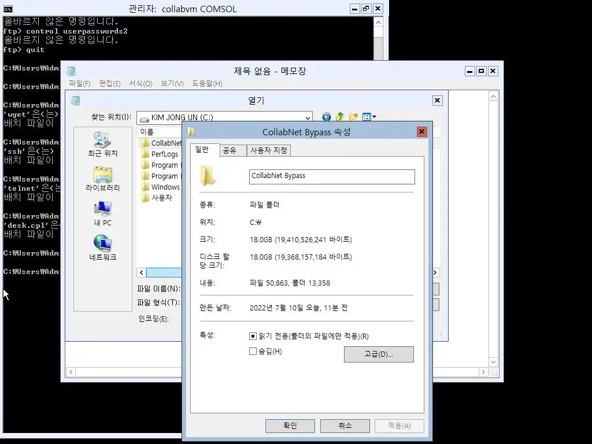Click the up-one-level folder icon
Screen dimensions: 592x444
coord(340,117)
